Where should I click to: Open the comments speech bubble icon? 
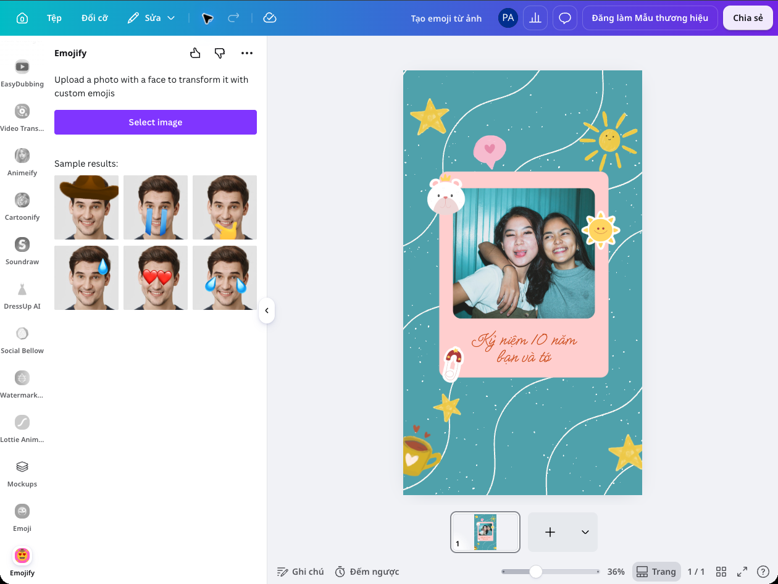tap(565, 18)
